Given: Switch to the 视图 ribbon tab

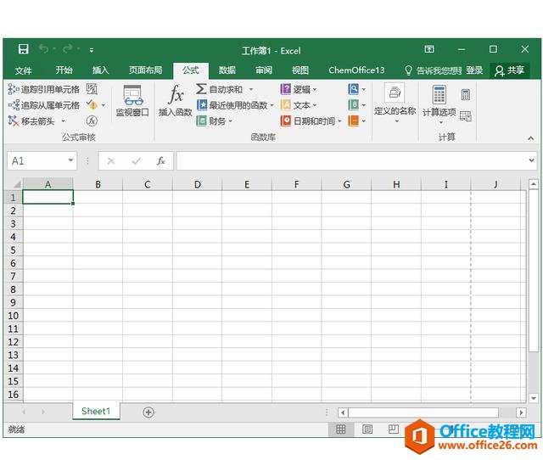Looking at the screenshot, I should point(300,70).
